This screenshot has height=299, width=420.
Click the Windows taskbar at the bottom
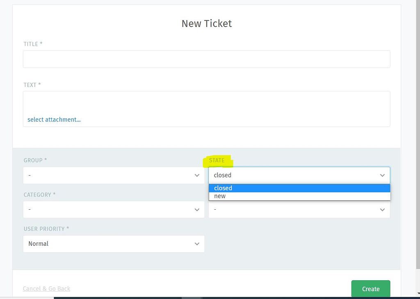[210, 297]
